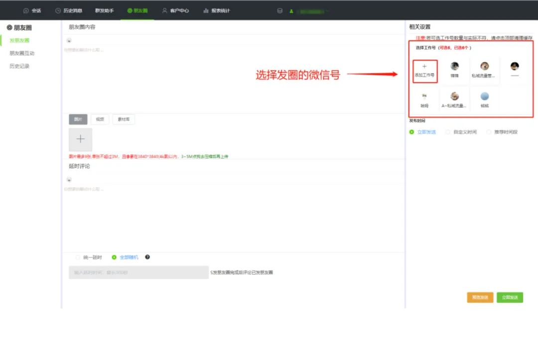Switch to the 视频 tab

pos(100,119)
